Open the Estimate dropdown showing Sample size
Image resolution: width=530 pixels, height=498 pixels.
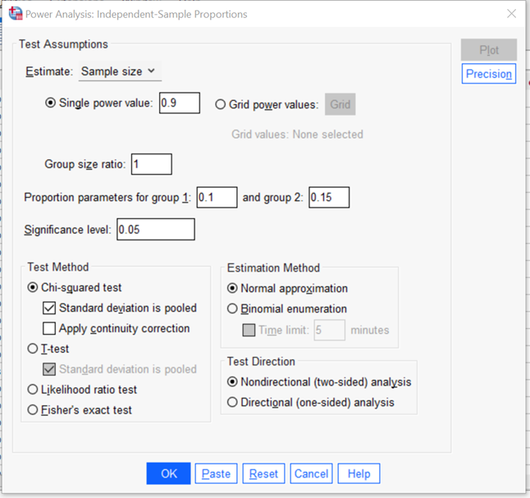coord(120,71)
